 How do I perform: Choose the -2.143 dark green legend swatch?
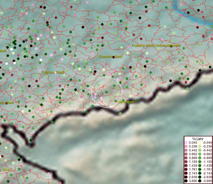tap(200, 174)
